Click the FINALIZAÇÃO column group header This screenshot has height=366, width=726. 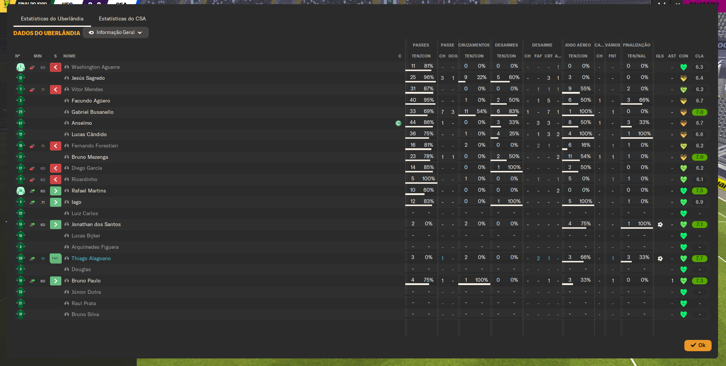click(x=636, y=45)
